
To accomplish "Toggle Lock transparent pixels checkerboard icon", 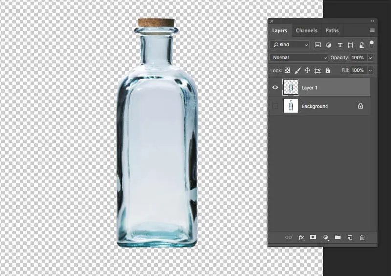I will coord(287,71).
